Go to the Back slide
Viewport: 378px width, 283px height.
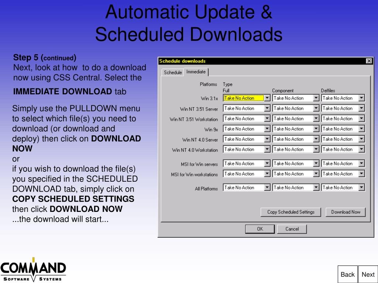[347, 274]
